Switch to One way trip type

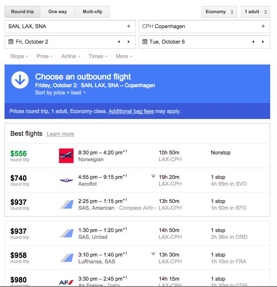58,12
